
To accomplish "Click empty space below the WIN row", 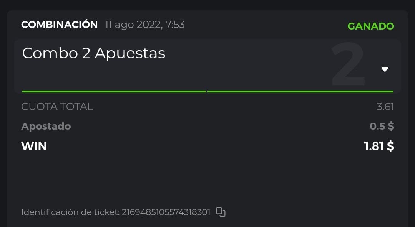I will click(207, 176).
